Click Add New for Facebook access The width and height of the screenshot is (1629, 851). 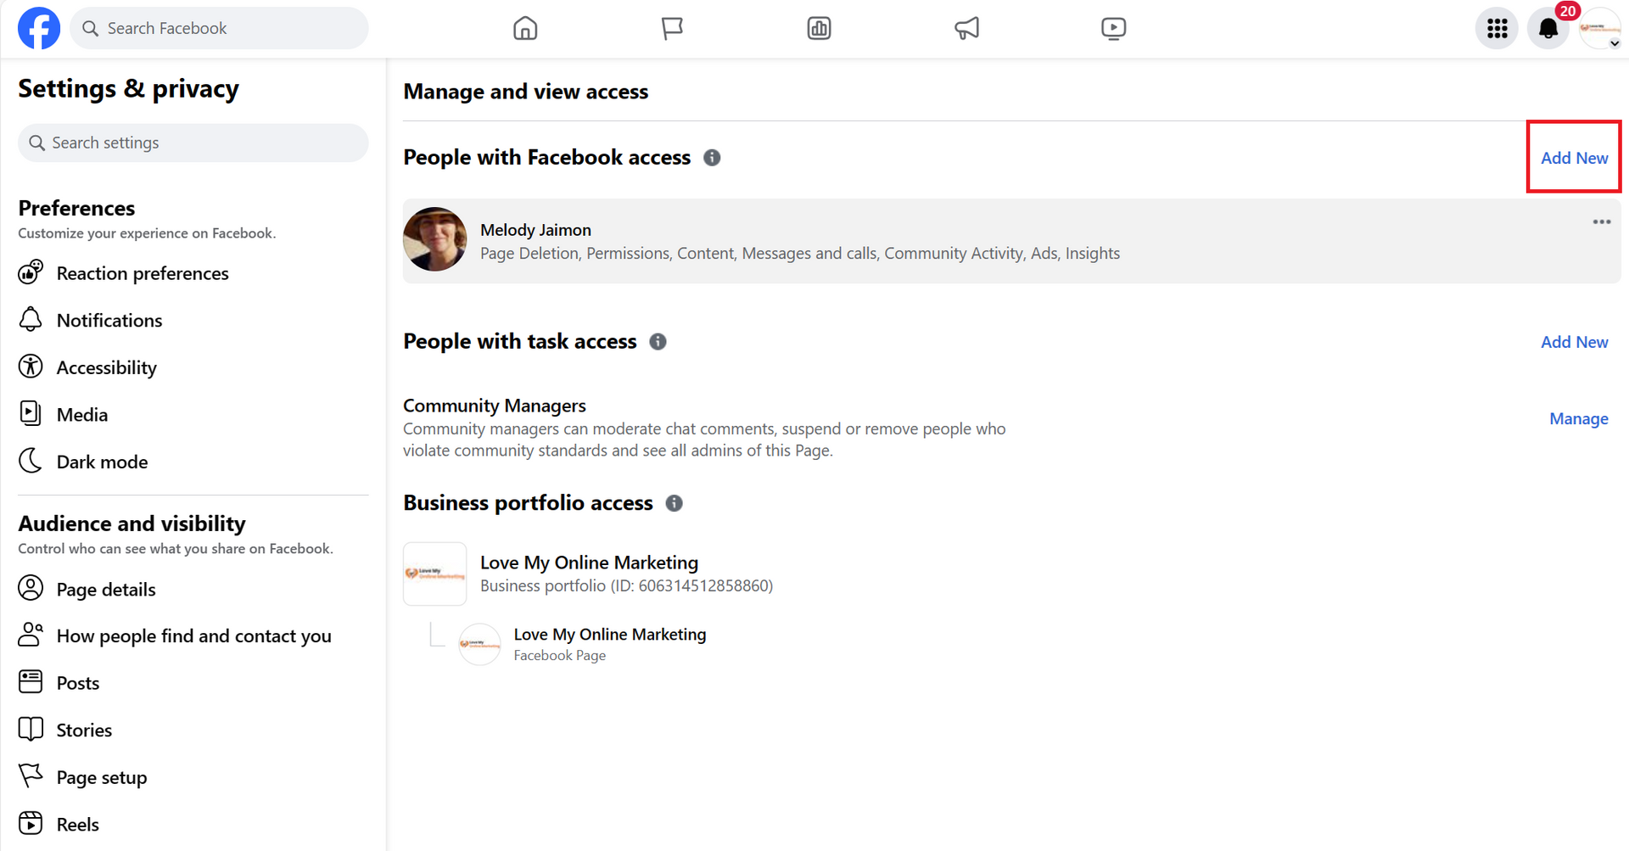1574,157
